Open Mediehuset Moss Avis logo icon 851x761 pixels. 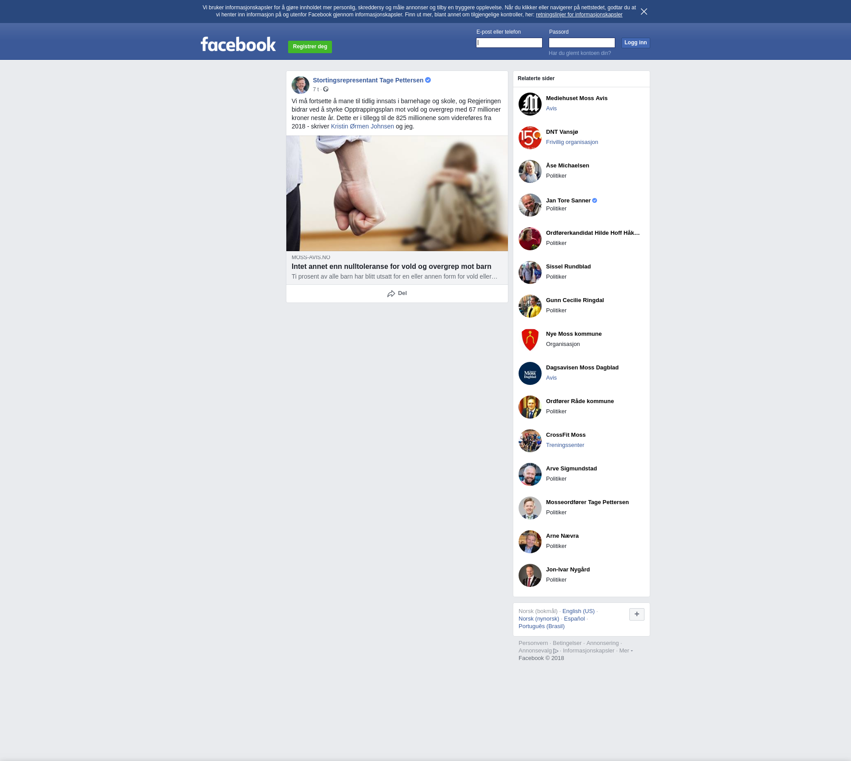click(x=530, y=104)
